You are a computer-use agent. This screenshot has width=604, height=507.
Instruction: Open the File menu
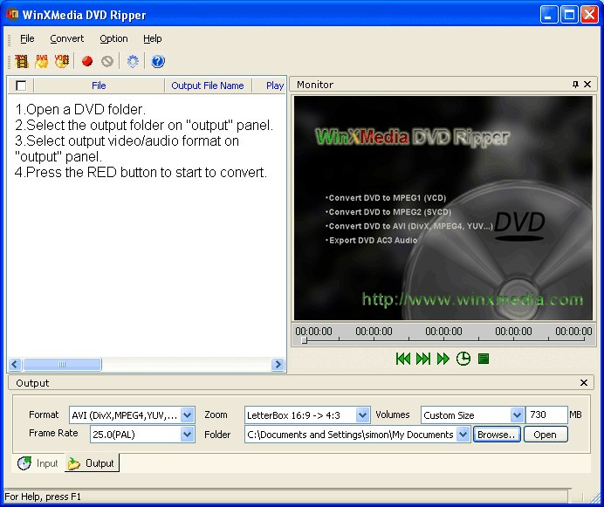pyautogui.click(x=27, y=38)
